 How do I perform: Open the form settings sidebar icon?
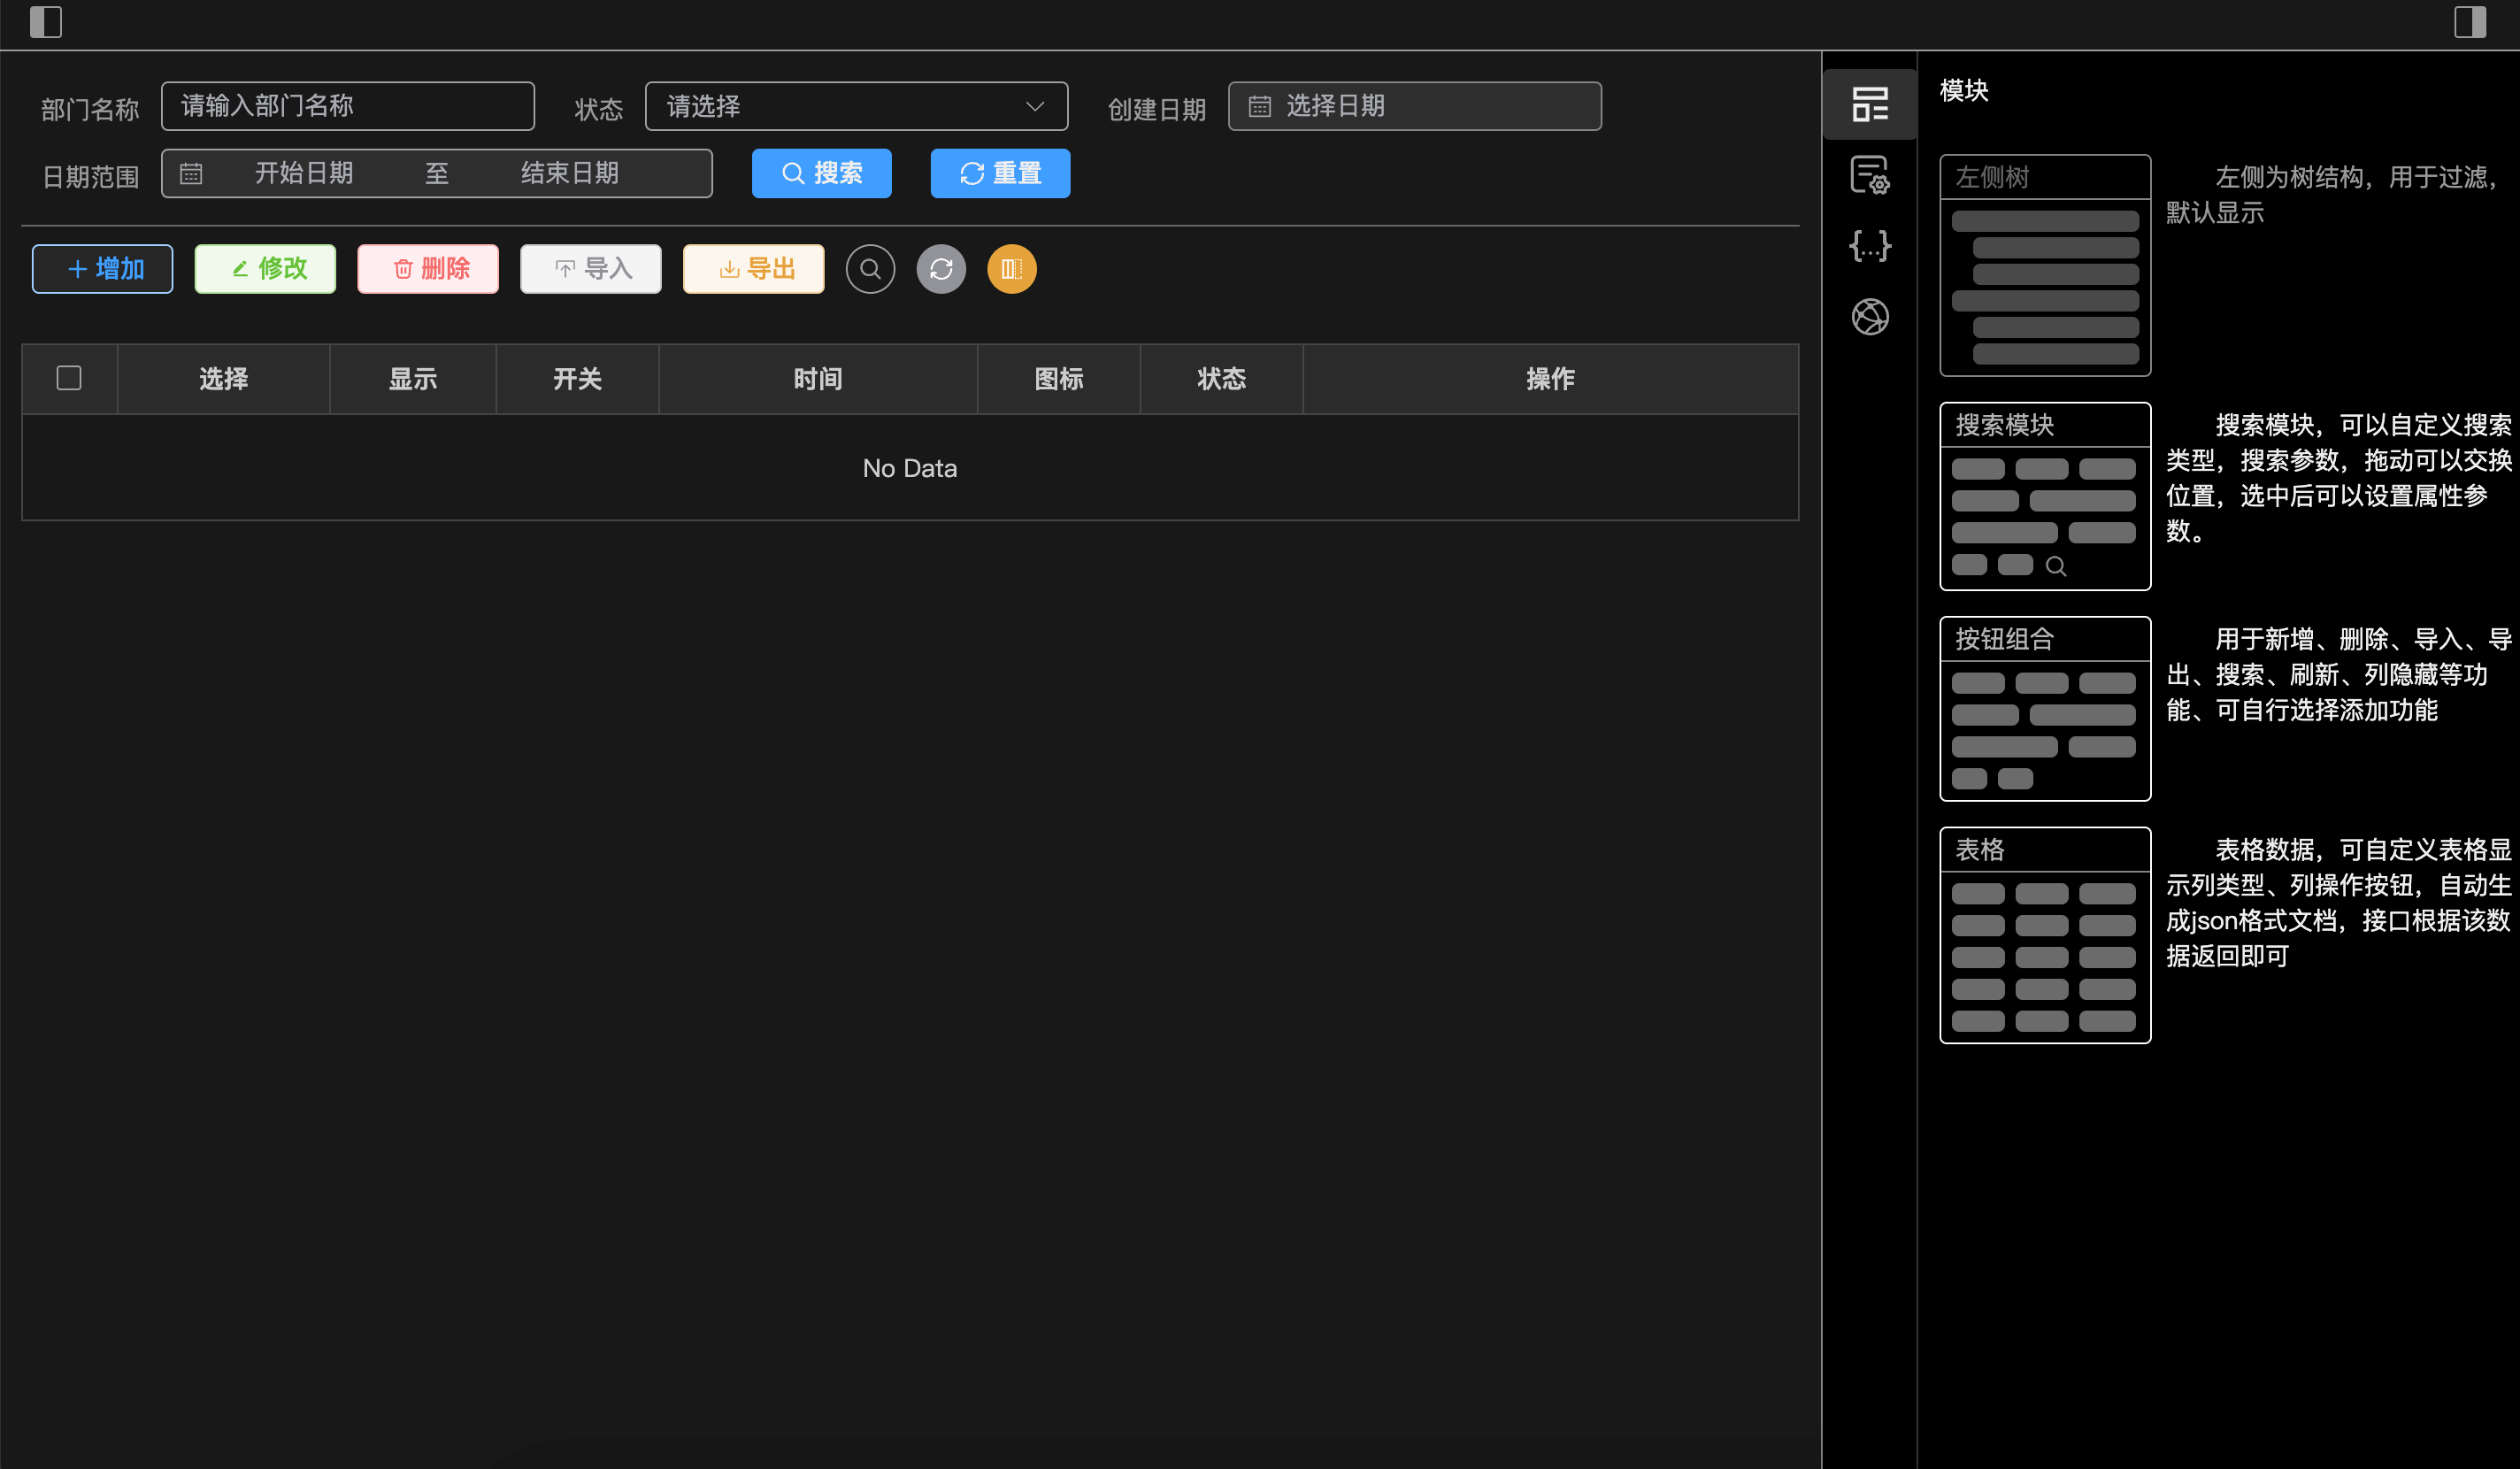click(1869, 175)
